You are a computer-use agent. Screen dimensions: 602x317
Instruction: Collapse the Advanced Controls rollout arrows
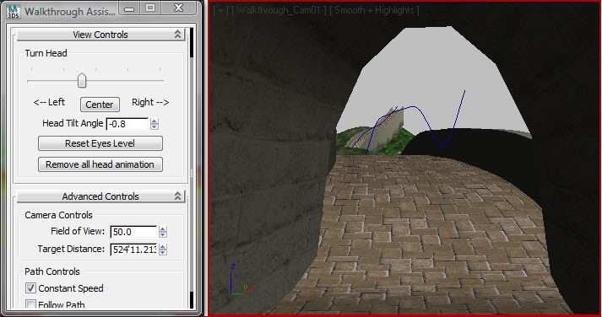[177, 196]
